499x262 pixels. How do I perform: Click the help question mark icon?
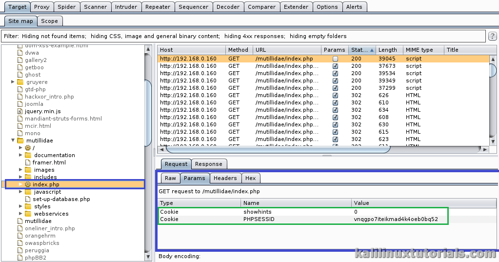tap(493, 36)
